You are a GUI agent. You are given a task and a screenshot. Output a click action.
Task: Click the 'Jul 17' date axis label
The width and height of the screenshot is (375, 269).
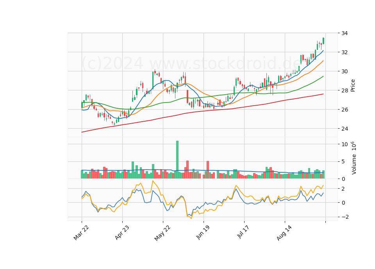243,232
